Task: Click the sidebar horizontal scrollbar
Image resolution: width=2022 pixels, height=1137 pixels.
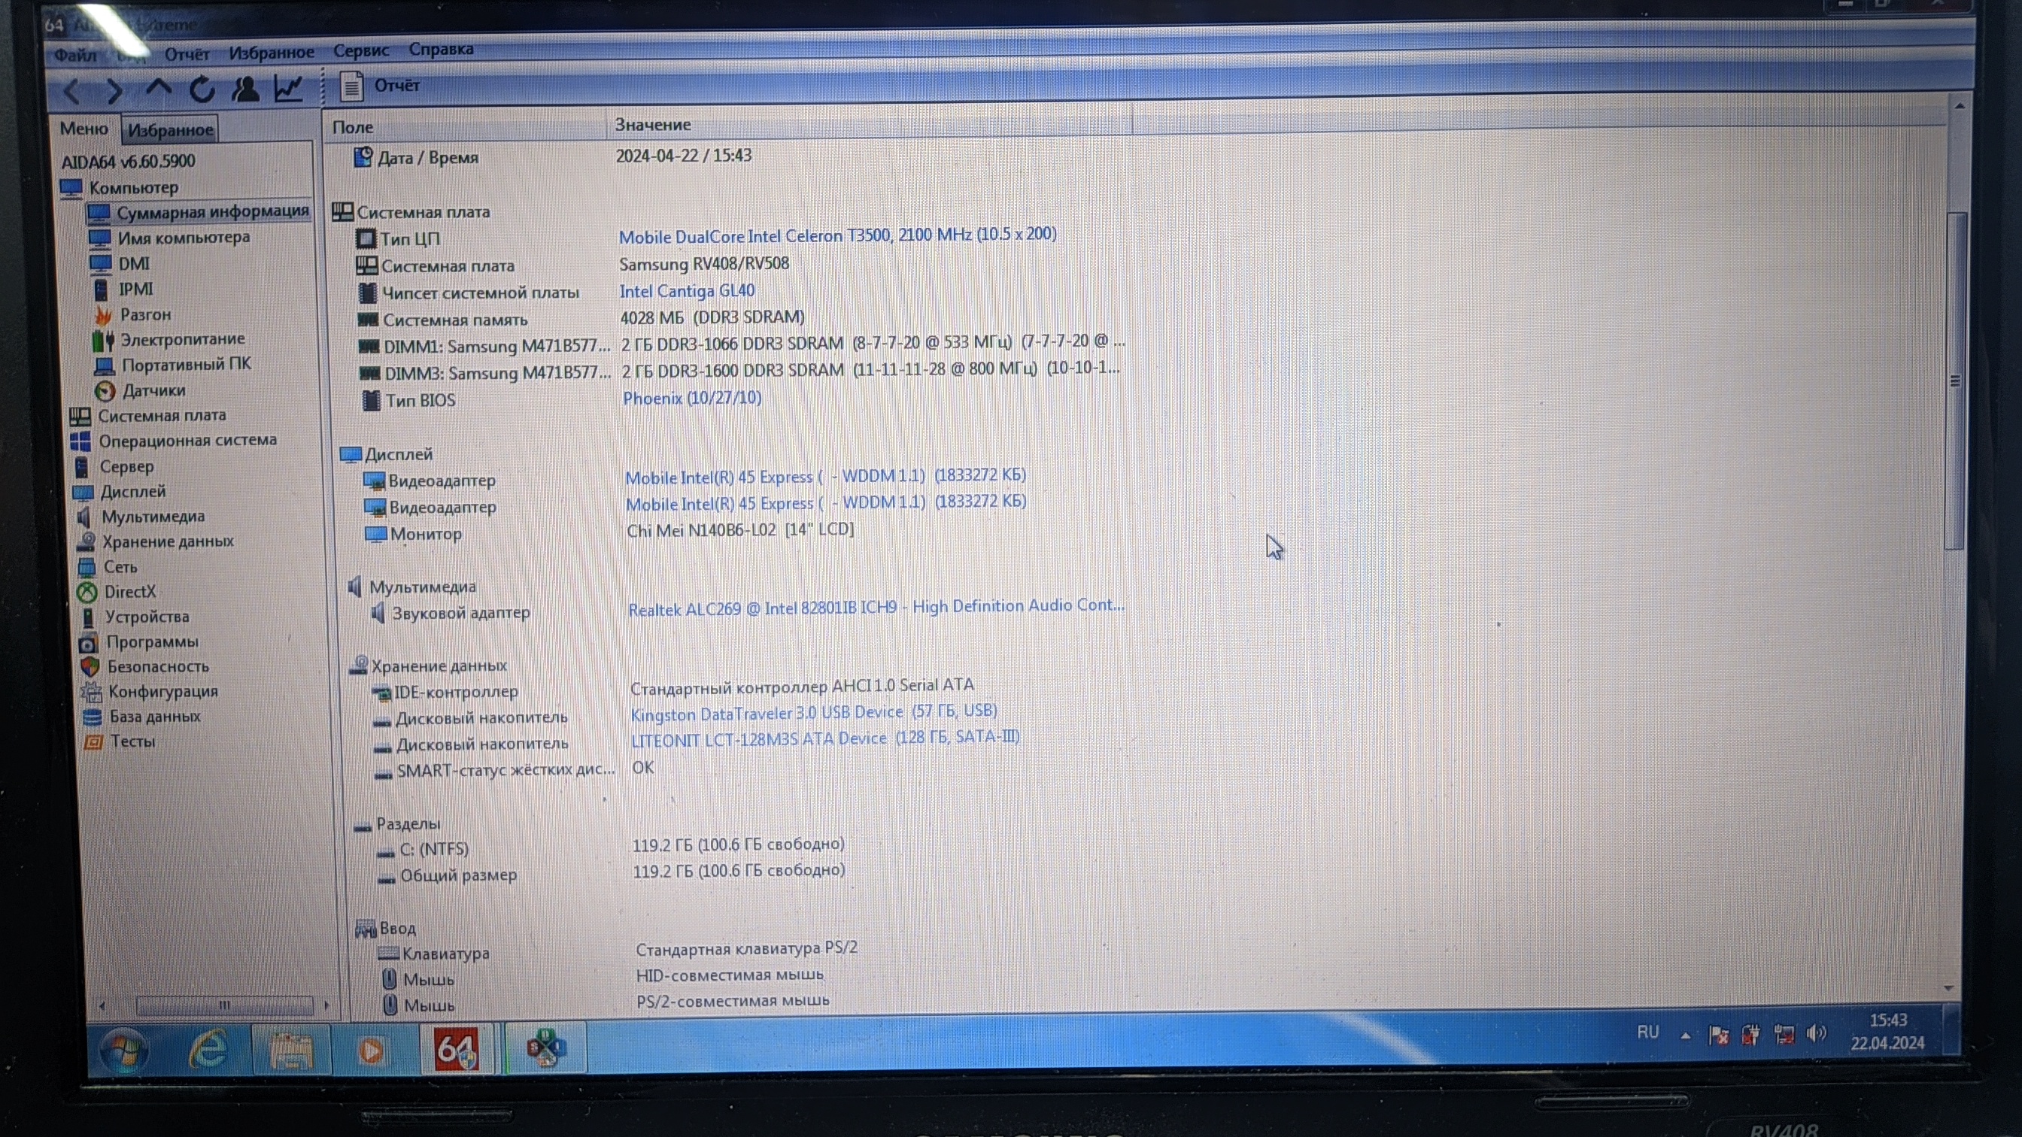Action: click(223, 1005)
